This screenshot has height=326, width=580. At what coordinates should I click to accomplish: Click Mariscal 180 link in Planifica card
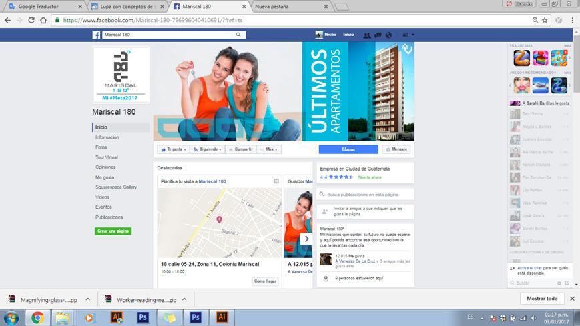pos(212,181)
